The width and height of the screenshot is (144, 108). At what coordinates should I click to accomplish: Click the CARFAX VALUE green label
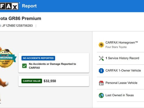click(32, 81)
